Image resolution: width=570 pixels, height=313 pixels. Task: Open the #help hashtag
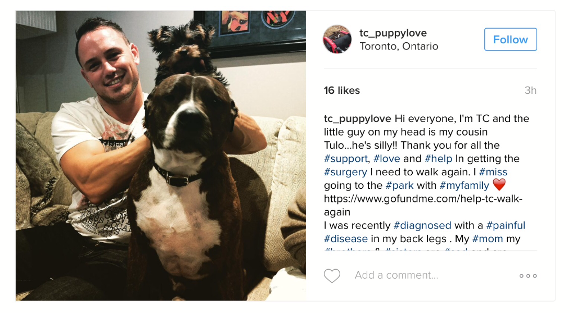point(438,159)
